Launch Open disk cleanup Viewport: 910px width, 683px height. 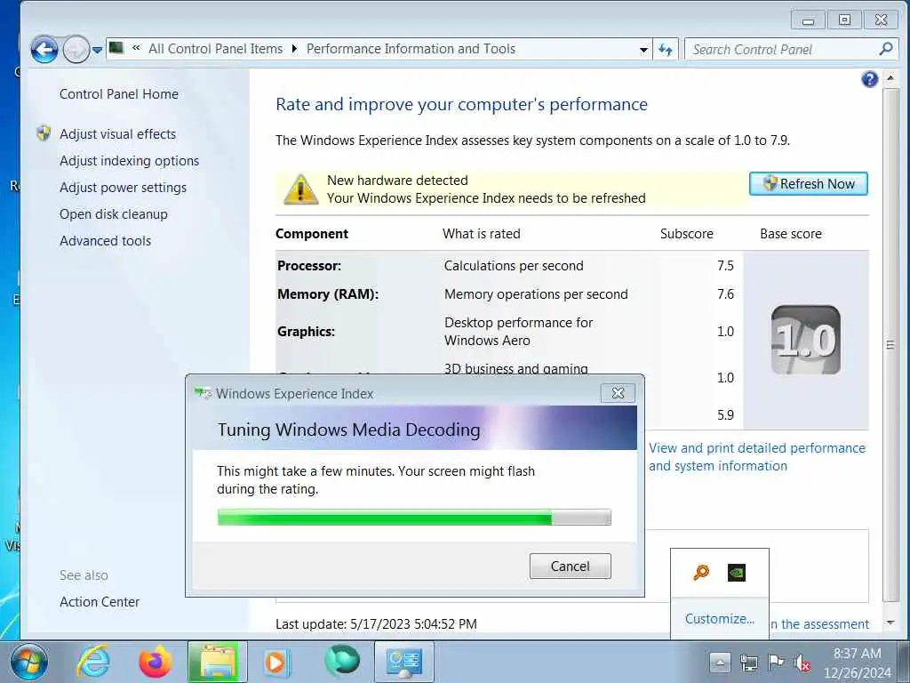[114, 214]
